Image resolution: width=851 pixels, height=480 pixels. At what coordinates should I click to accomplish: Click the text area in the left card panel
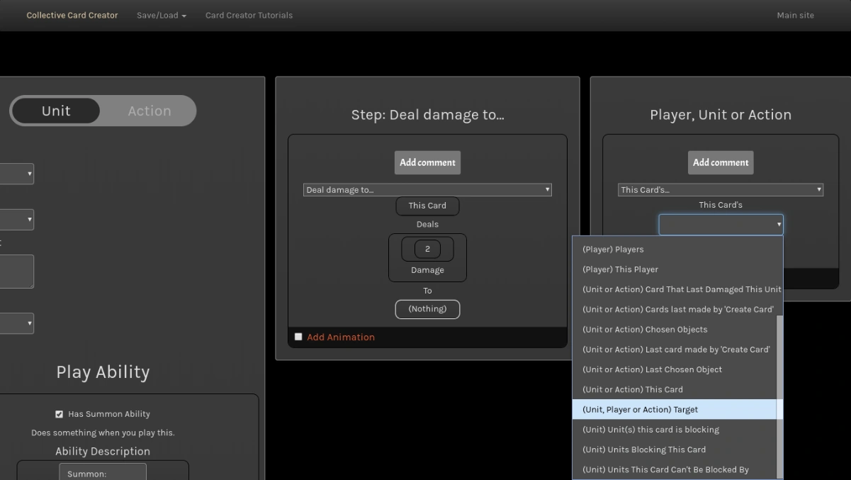[17, 272]
